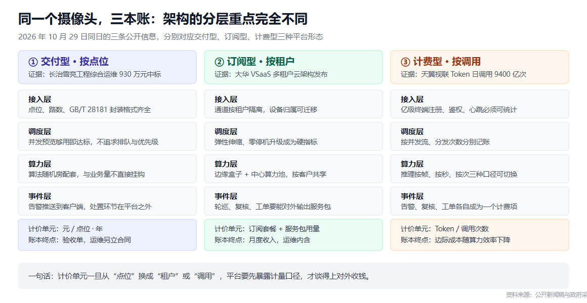Image resolution: width=587 pixels, height=303 pixels.
Task: Select the heading ③ 计费型 · 按调用
Action: [441, 62]
